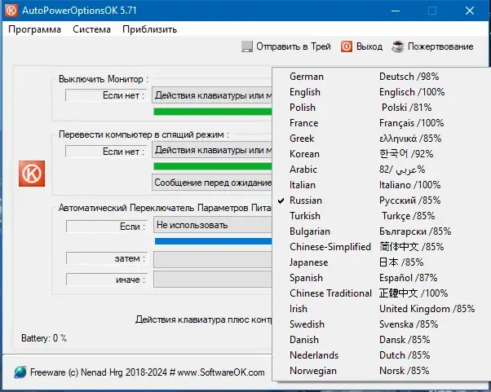Image resolution: width=491 pixels, height=392 pixels.
Task: Select German language
Action: [381, 77]
